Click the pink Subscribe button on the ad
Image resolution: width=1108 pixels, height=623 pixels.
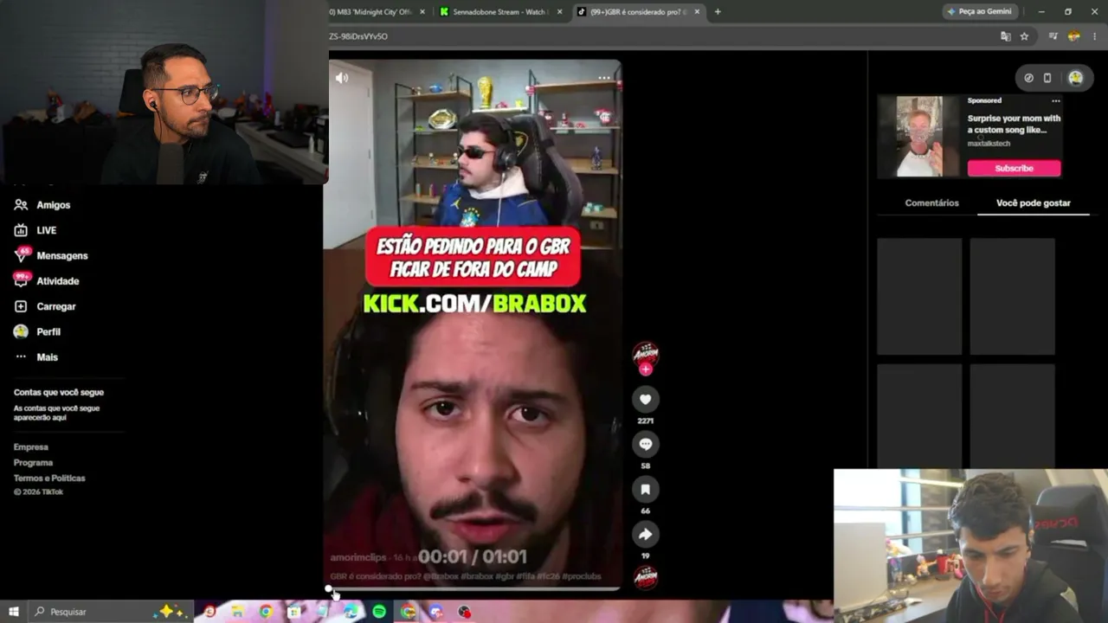click(x=1014, y=168)
